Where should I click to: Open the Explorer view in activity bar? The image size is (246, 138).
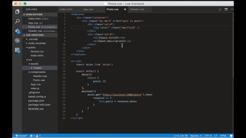(17, 11)
